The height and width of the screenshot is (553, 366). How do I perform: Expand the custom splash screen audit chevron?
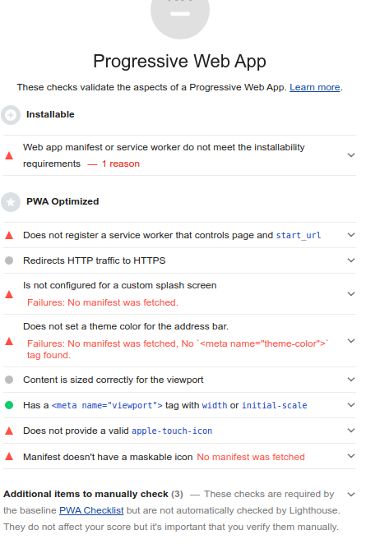point(351,294)
